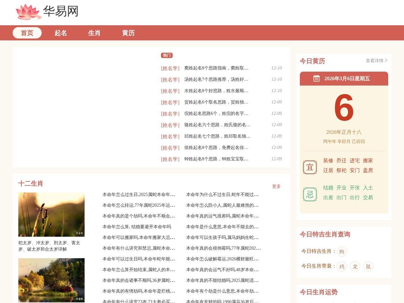Select the 忌 seal icon
The width and height of the screenshot is (404, 303).
310,194
